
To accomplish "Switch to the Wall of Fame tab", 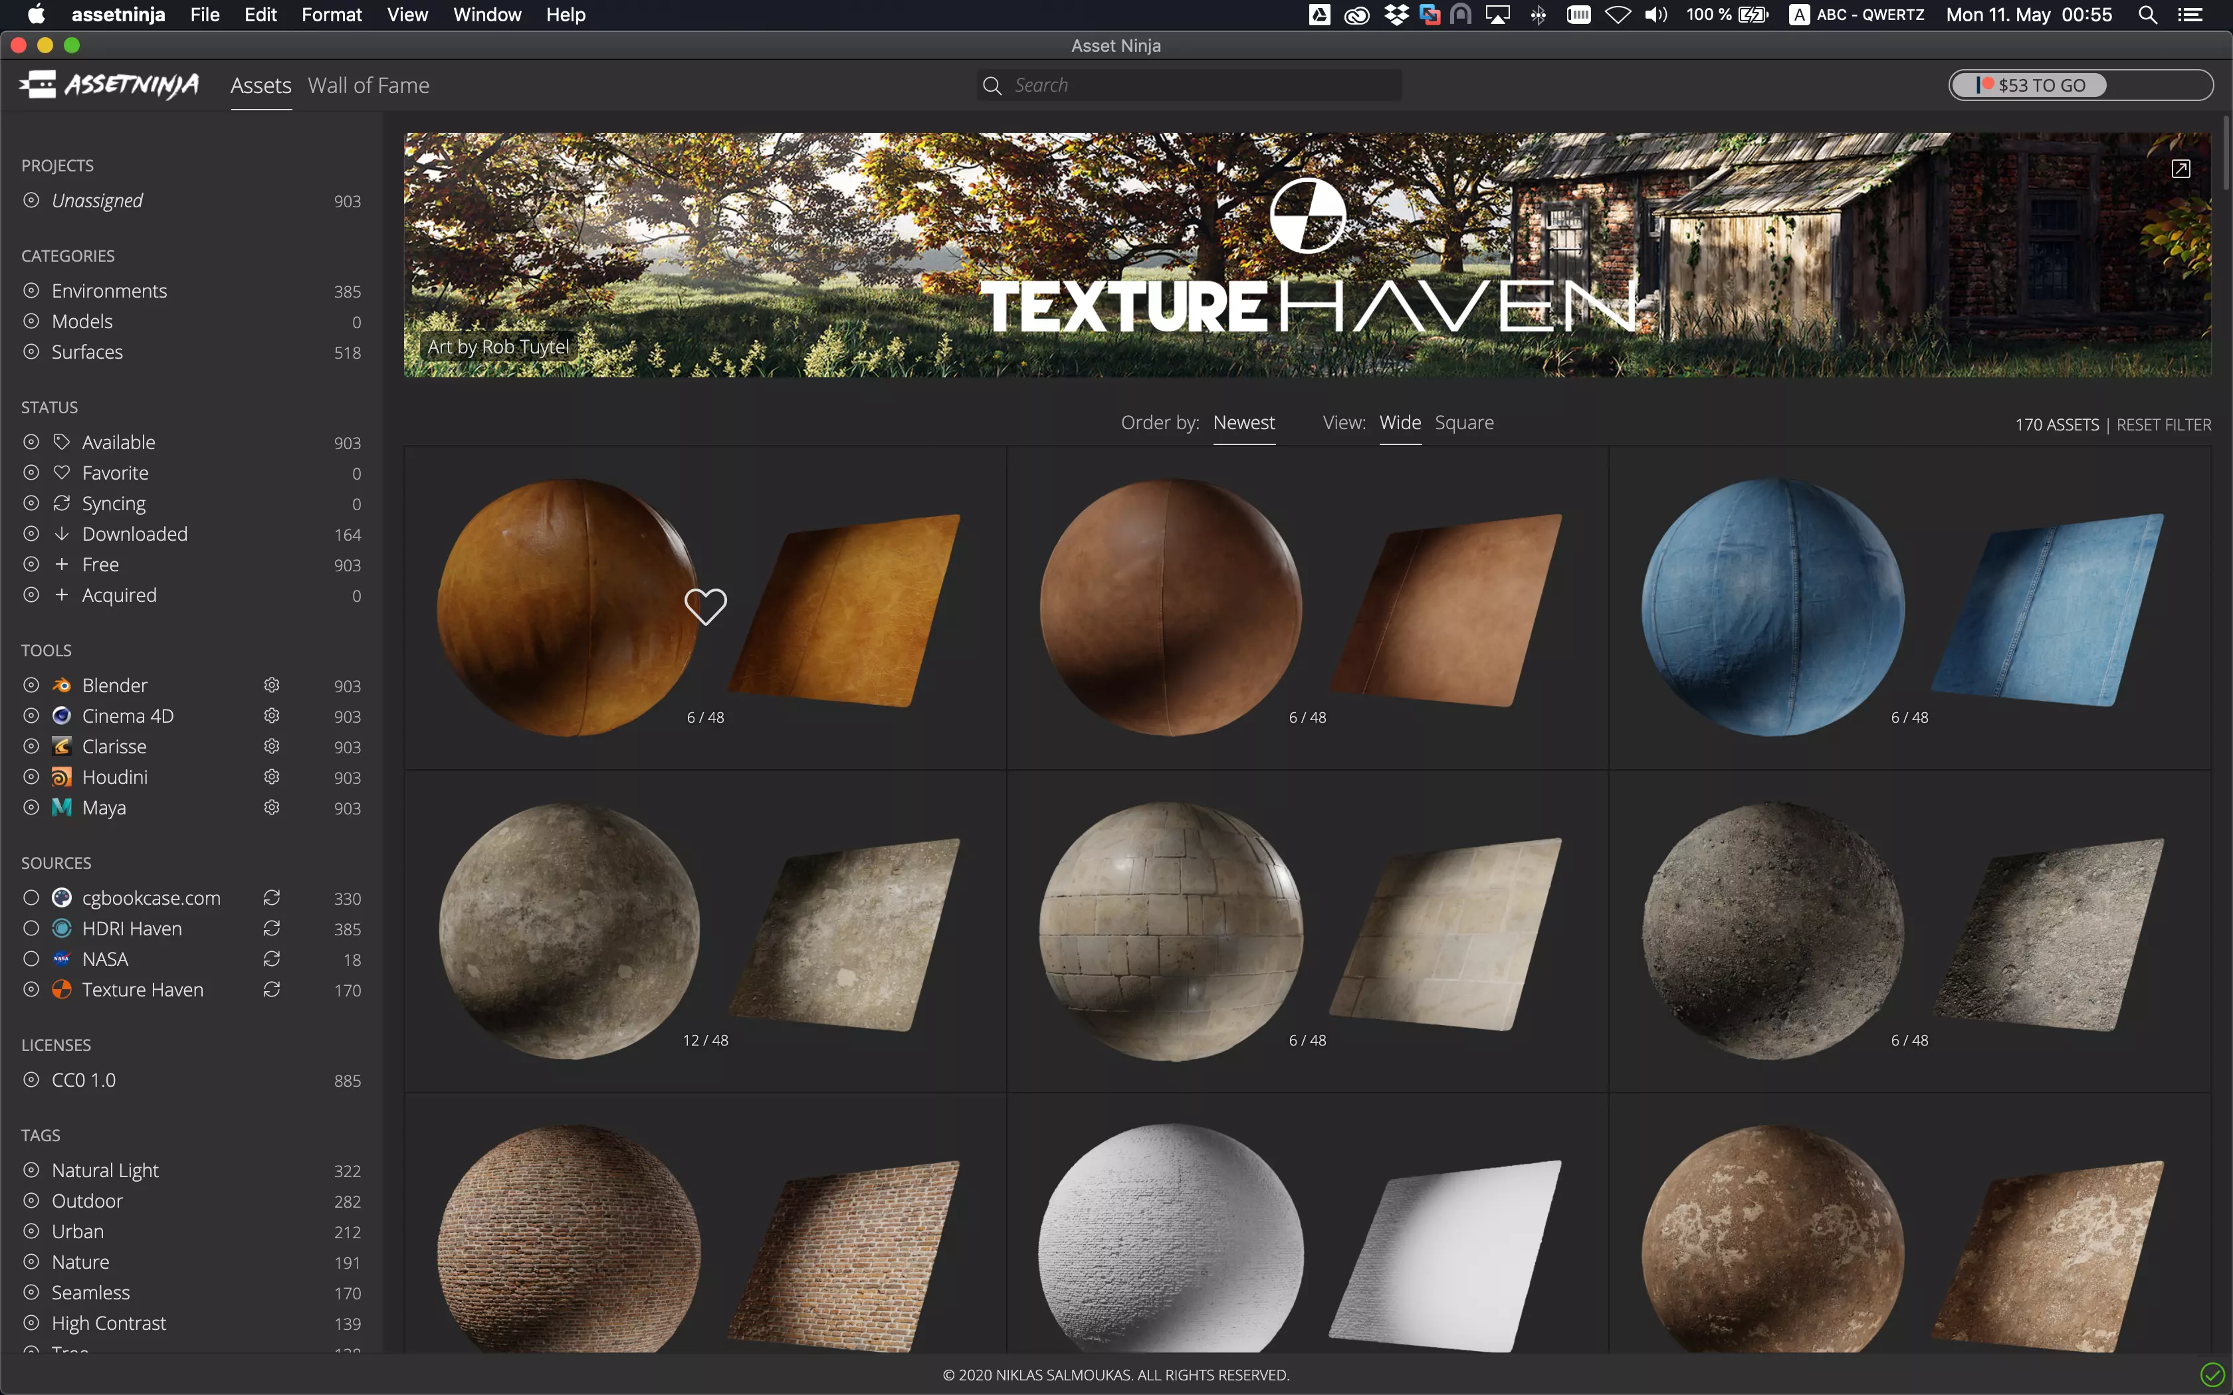I will tap(368, 86).
